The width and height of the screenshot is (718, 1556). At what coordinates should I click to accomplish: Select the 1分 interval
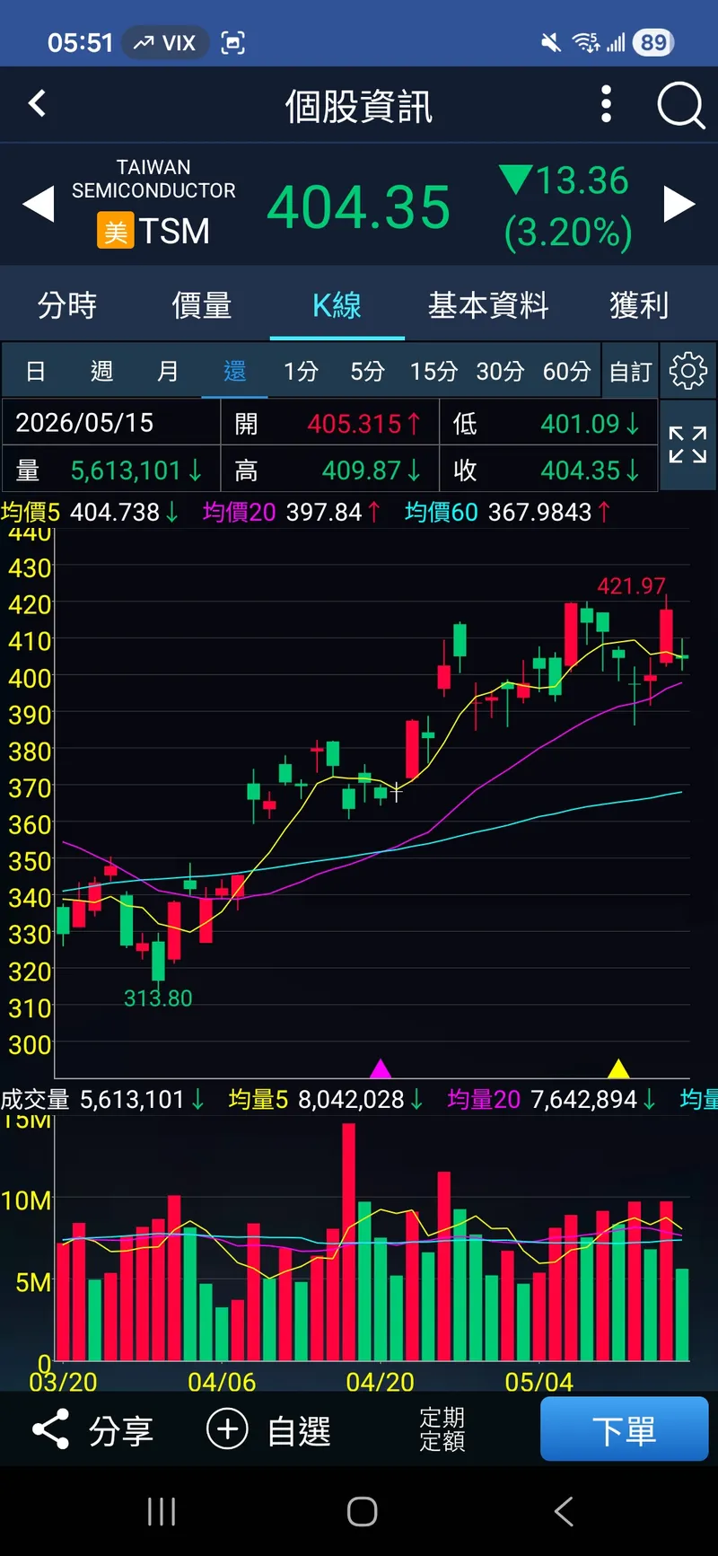[301, 371]
